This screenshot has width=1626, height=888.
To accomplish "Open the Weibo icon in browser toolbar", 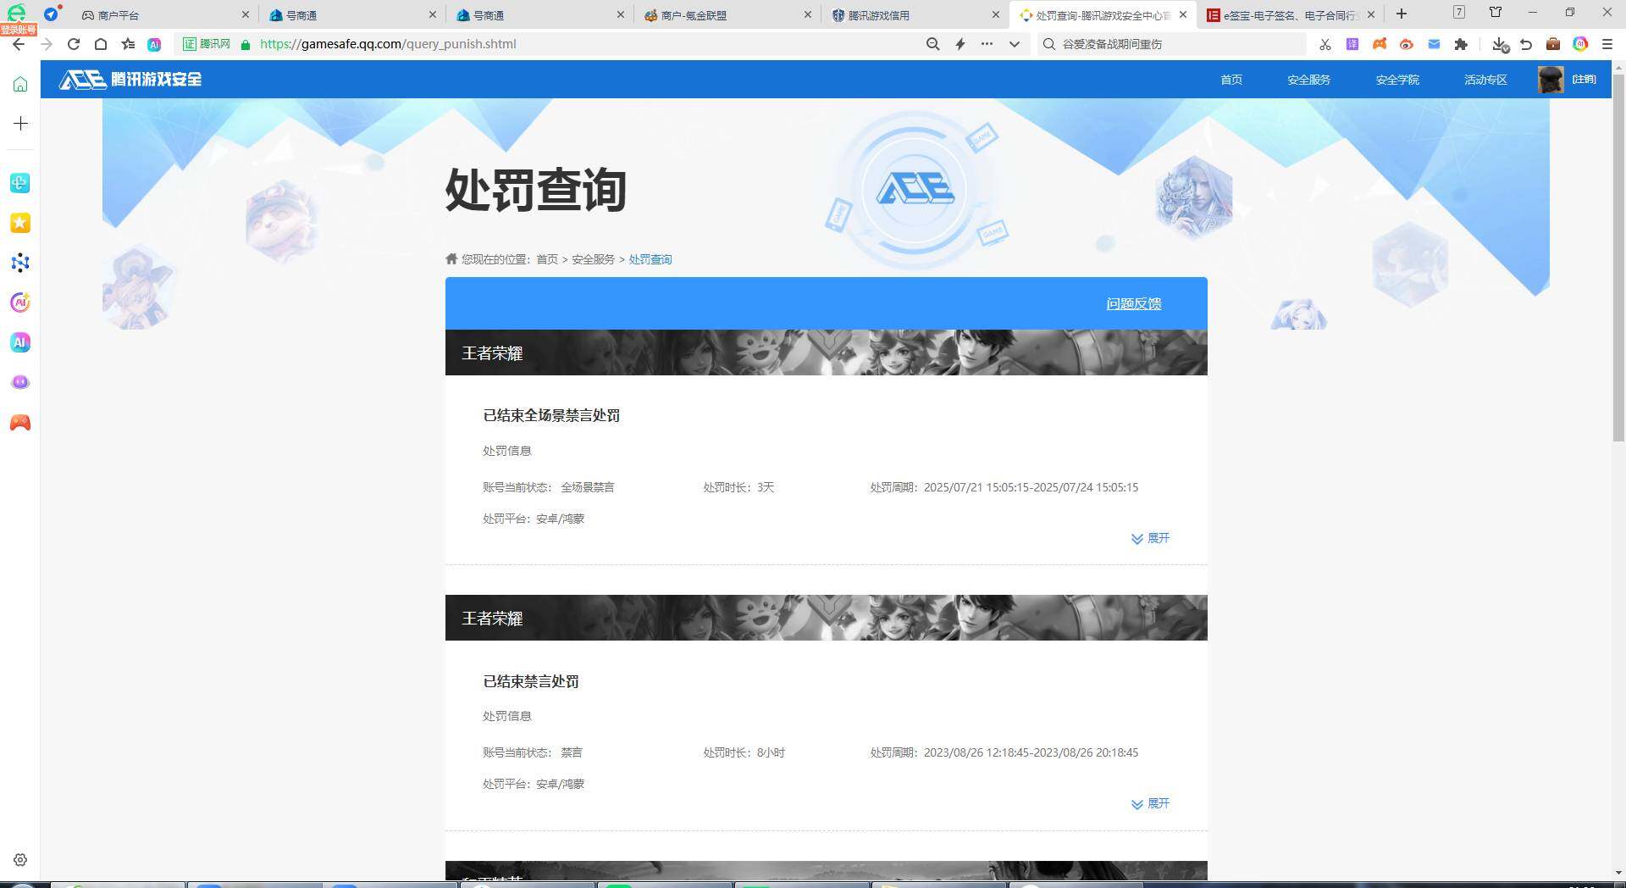I will (x=1407, y=44).
